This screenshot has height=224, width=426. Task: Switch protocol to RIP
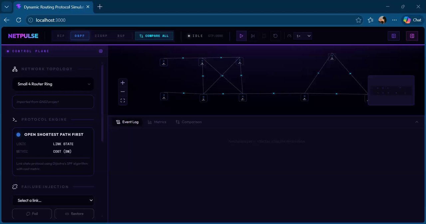61,36
